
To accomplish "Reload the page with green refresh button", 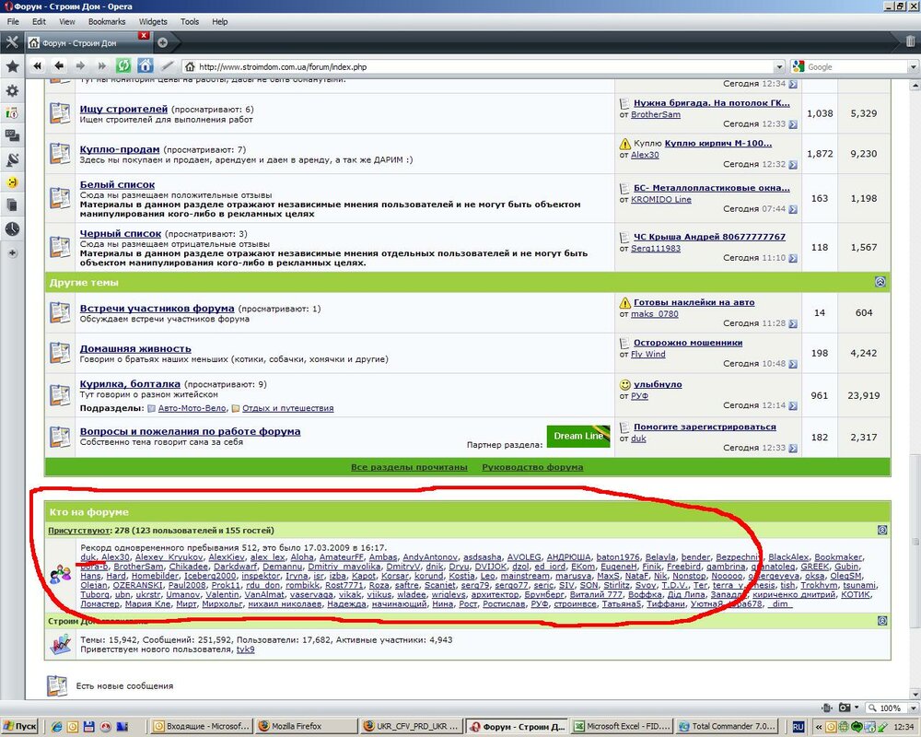I will 122,65.
